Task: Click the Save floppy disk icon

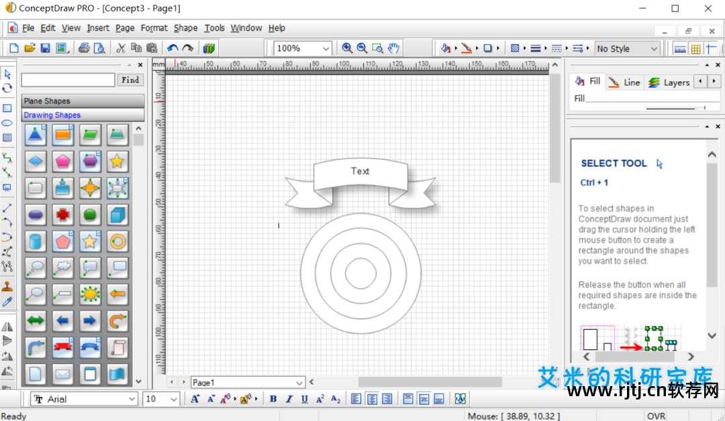Action: coord(46,48)
